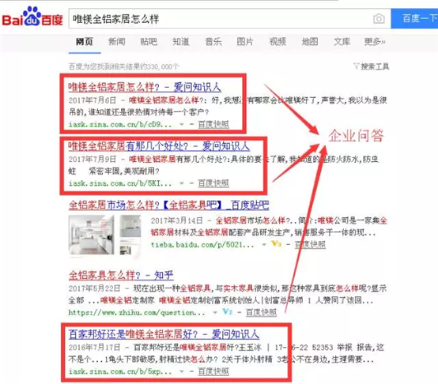This screenshot has width=438, height=384.
Task: Open Baidu logo homepage
Action: pos(32,16)
